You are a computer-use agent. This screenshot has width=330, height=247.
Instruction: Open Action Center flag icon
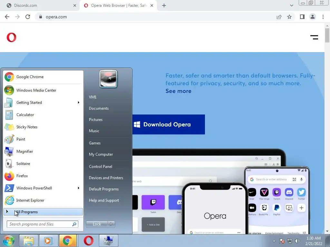click(x=282, y=241)
